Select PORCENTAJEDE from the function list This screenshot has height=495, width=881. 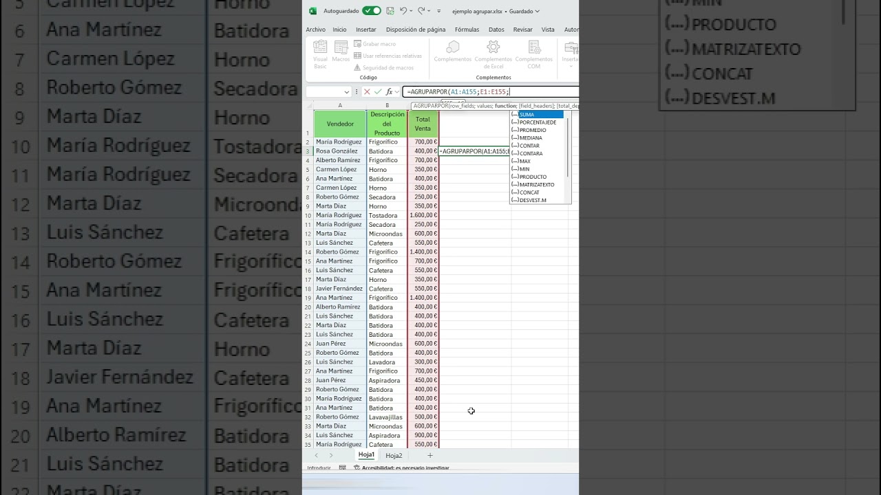pos(537,122)
